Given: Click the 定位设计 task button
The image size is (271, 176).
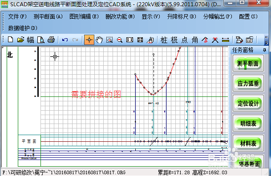Looking at the screenshot, I should pos(248,103).
